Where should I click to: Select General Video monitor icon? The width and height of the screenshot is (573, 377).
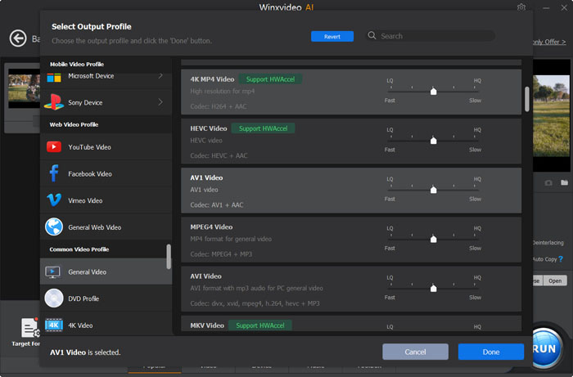pos(53,272)
